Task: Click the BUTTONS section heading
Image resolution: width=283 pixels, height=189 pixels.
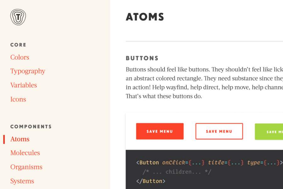Action: (142, 58)
